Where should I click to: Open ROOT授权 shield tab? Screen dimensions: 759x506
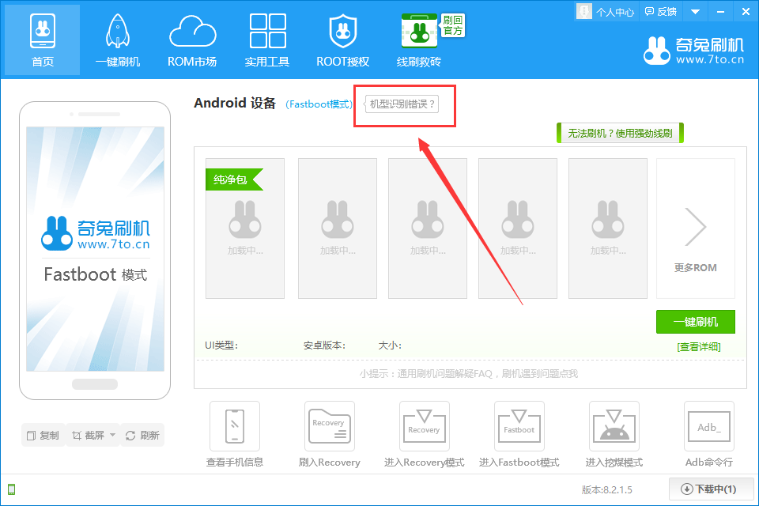342,40
